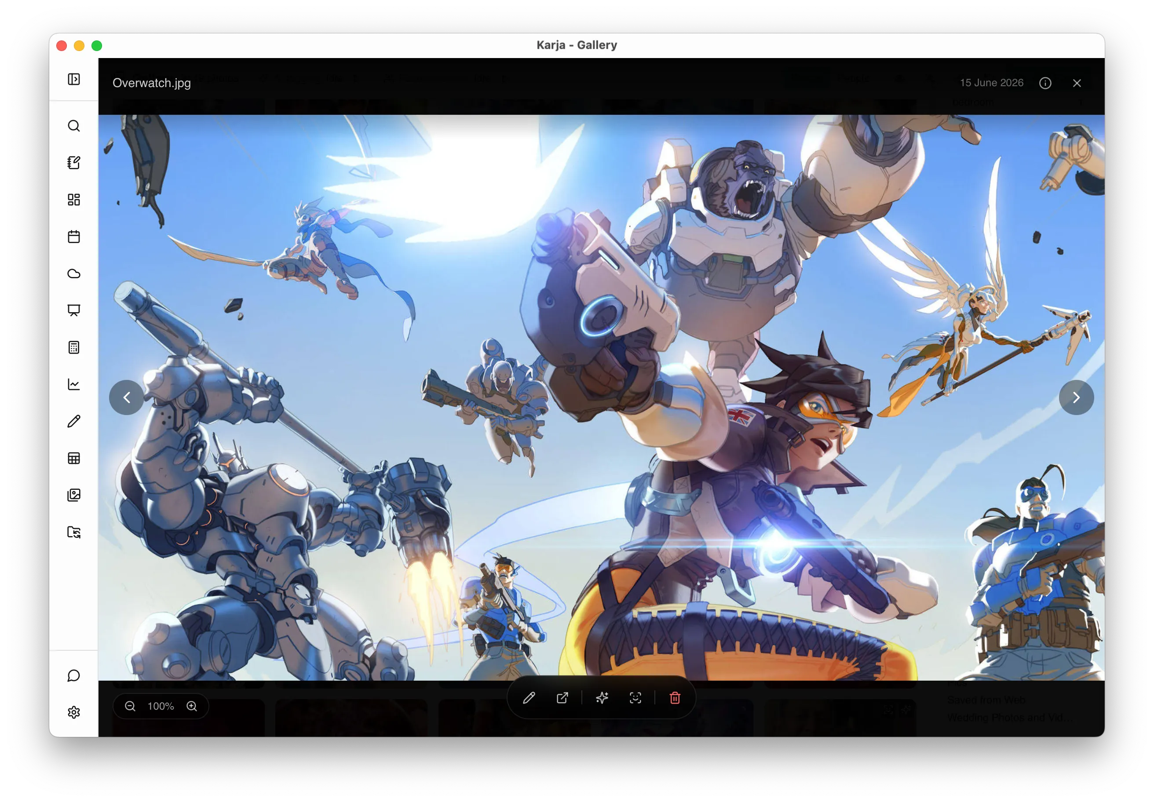
Task: Edit image with the pencil tool
Action: 529,698
